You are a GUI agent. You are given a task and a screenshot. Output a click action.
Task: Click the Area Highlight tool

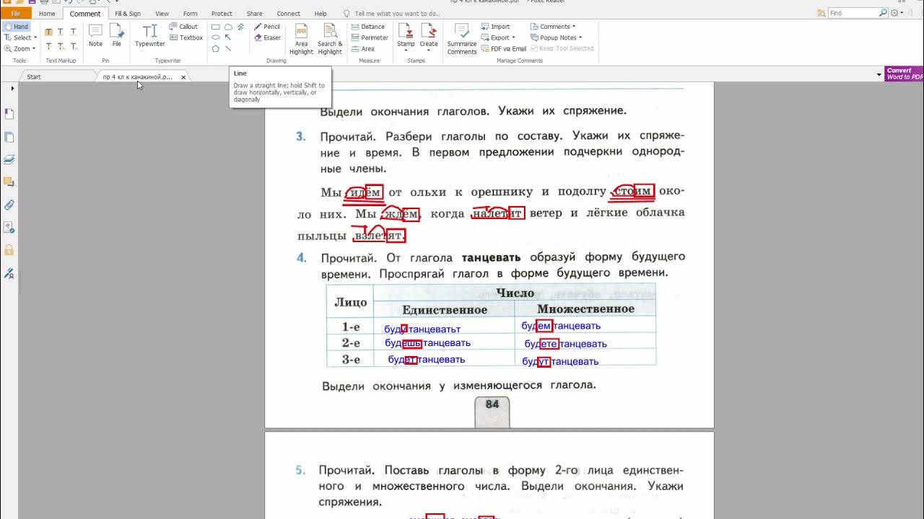[301, 39]
